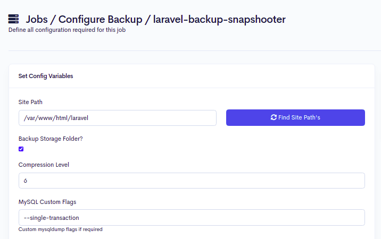This screenshot has height=239, width=381.
Task: Click the "Compression Level" label
Action: click(44, 165)
